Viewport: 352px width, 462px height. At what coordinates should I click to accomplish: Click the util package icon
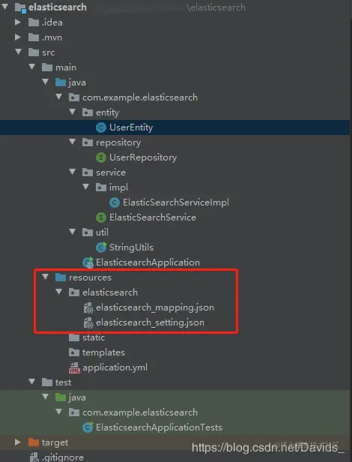point(88,232)
